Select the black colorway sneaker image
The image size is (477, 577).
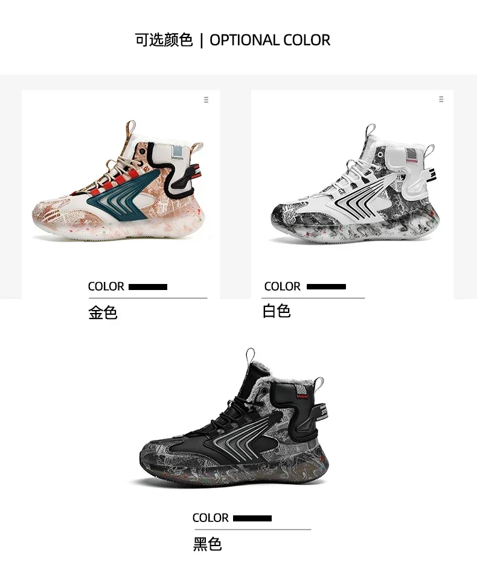pos(234,417)
